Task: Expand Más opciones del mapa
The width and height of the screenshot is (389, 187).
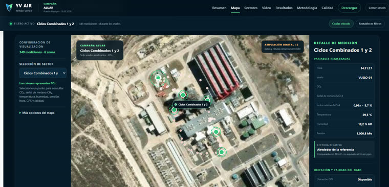Action: click(37, 113)
